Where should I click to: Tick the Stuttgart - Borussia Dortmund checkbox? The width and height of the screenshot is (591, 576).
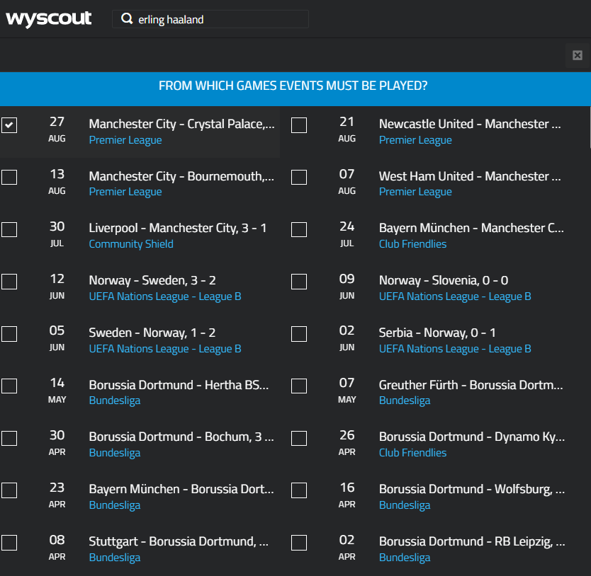9,543
